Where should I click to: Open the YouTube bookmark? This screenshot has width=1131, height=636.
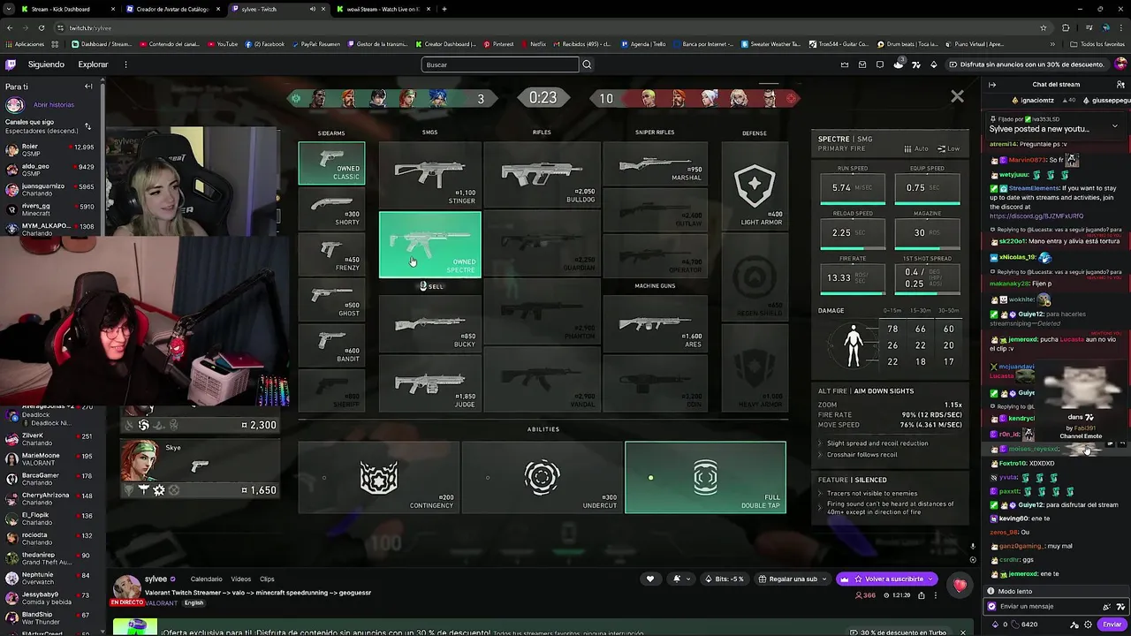point(223,44)
